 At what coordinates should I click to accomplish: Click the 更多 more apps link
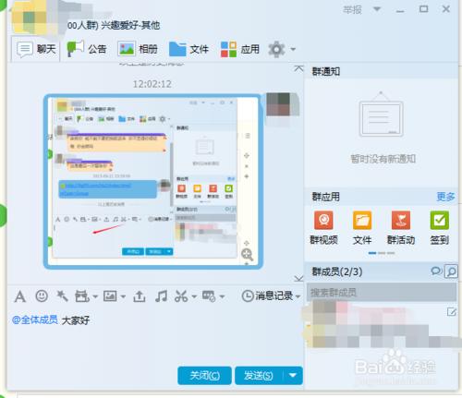click(x=445, y=197)
